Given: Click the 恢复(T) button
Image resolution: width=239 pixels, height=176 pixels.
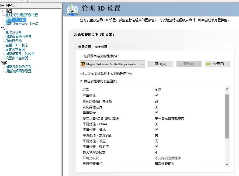Looking at the screenshot, I should (x=217, y=64).
